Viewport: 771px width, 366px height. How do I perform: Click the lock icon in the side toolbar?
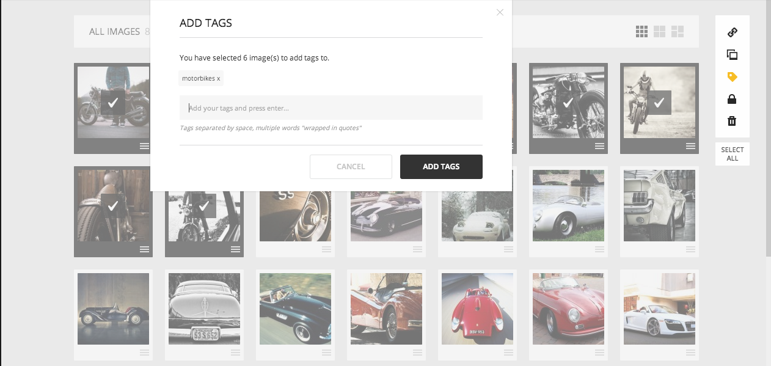(732, 99)
